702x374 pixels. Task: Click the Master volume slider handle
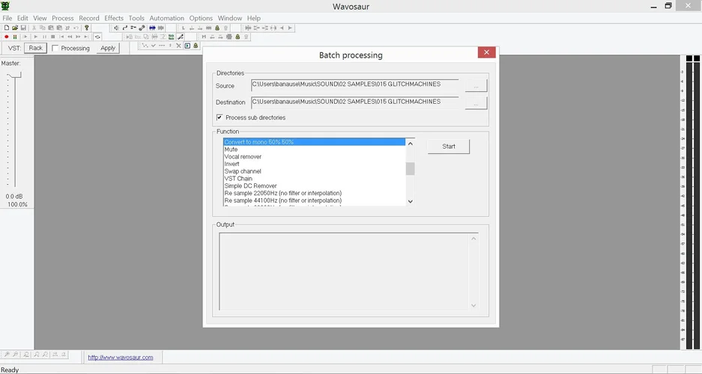[15, 75]
